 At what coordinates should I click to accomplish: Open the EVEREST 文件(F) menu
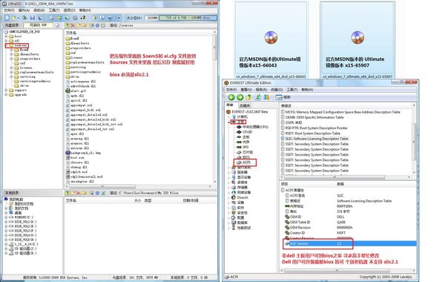pyautogui.click(x=232, y=90)
